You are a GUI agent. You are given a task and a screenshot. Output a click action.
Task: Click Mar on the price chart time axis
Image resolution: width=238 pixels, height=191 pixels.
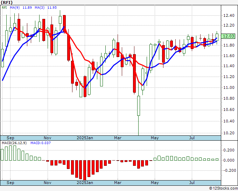(118, 138)
